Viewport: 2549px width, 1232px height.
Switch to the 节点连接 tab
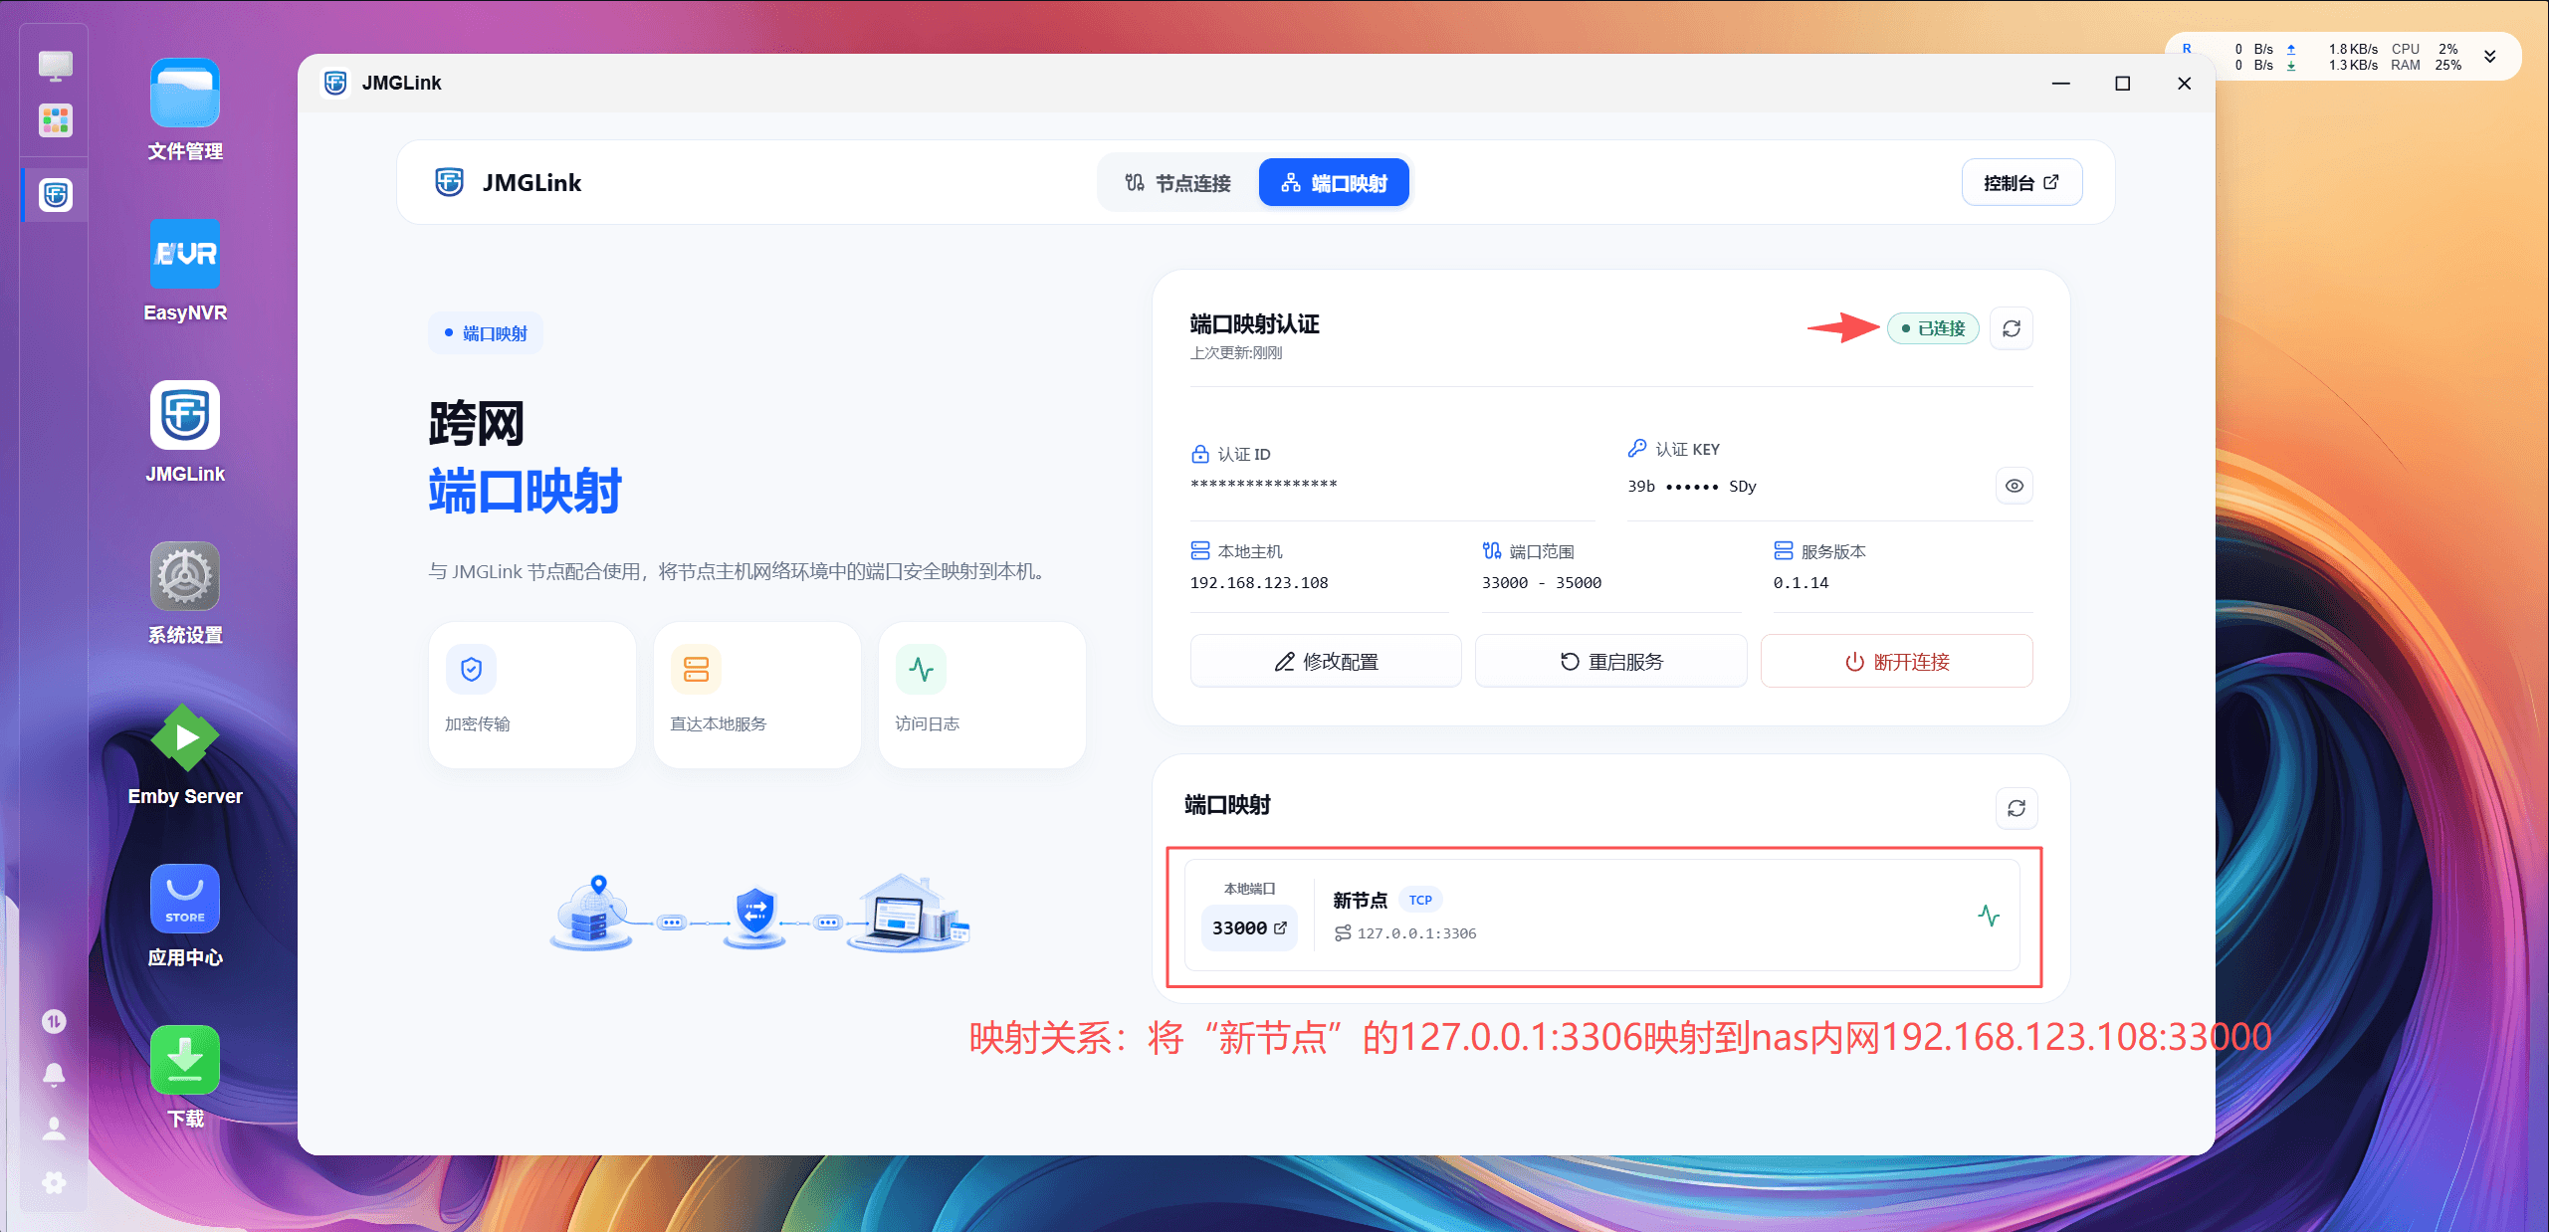pos(1177,183)
